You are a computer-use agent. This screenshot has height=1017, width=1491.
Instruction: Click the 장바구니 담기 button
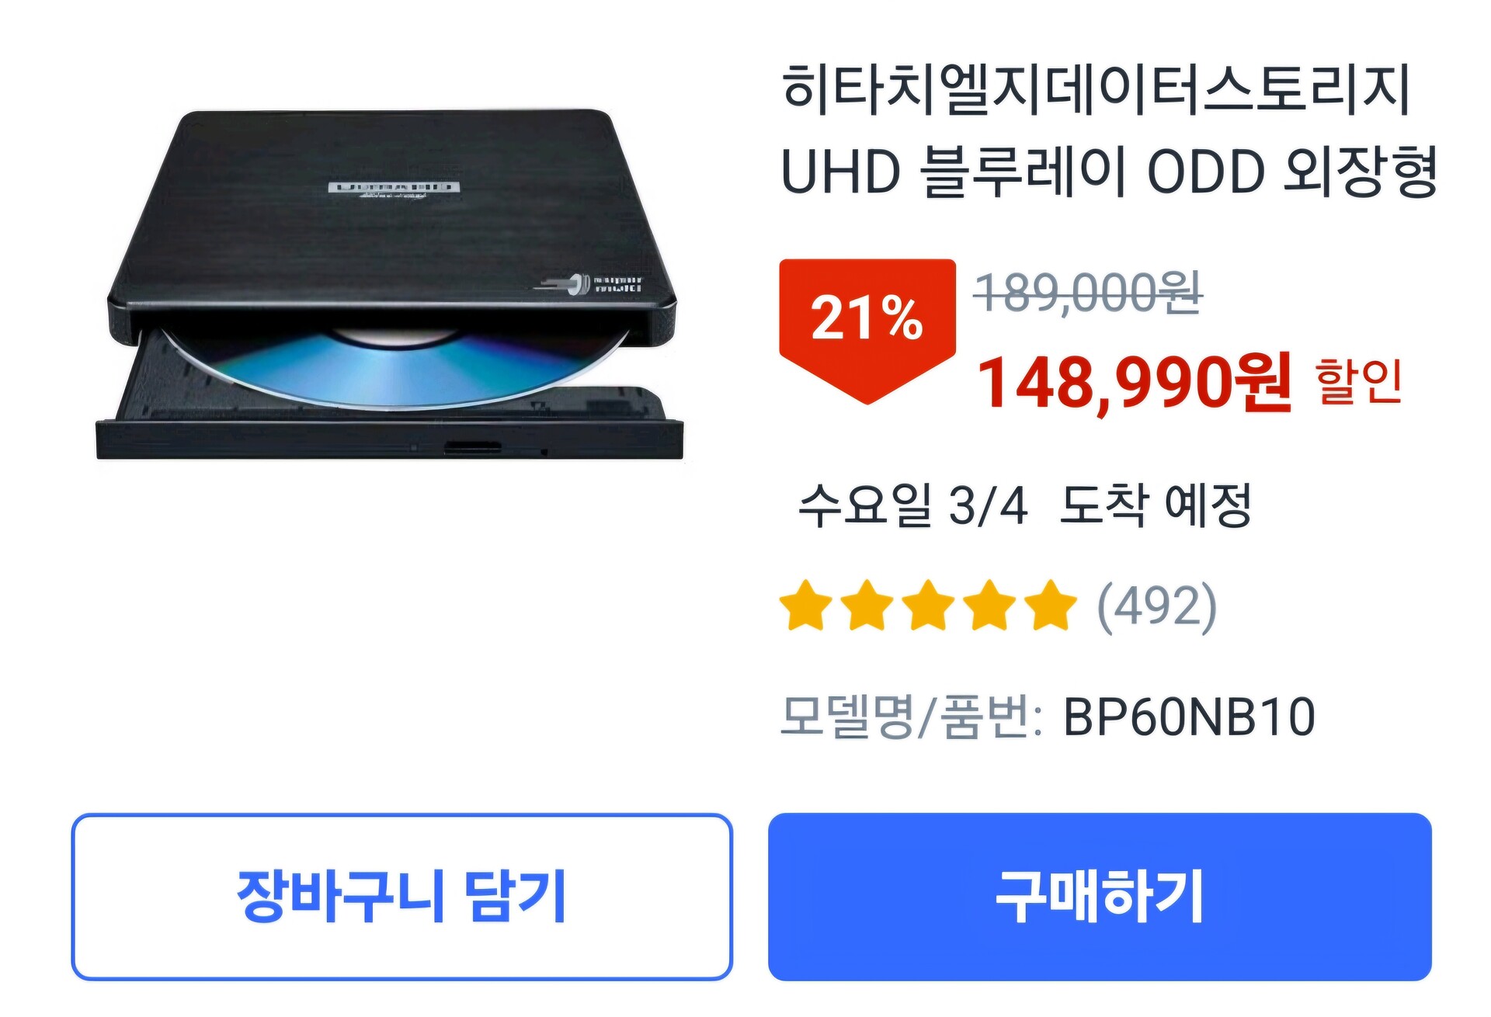point(401,897)
